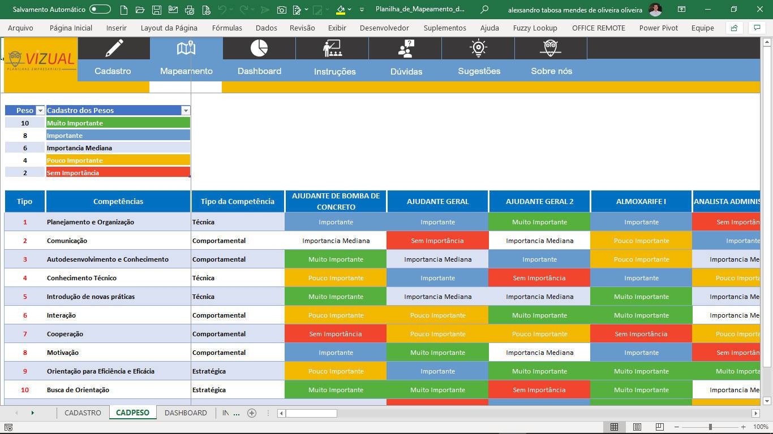Switch to Page Layout view in status bar
This screenshot has height=434, width=773.
coord(637,427)
